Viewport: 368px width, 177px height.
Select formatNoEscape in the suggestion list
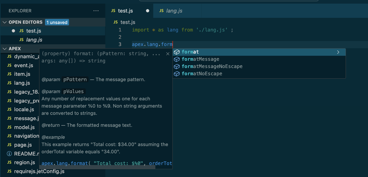click(x=202, y=74)
